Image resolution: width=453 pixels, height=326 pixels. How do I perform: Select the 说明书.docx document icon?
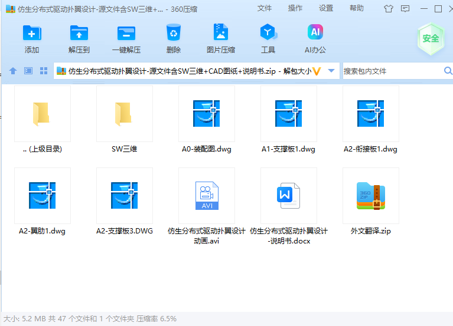pos(289,196)
